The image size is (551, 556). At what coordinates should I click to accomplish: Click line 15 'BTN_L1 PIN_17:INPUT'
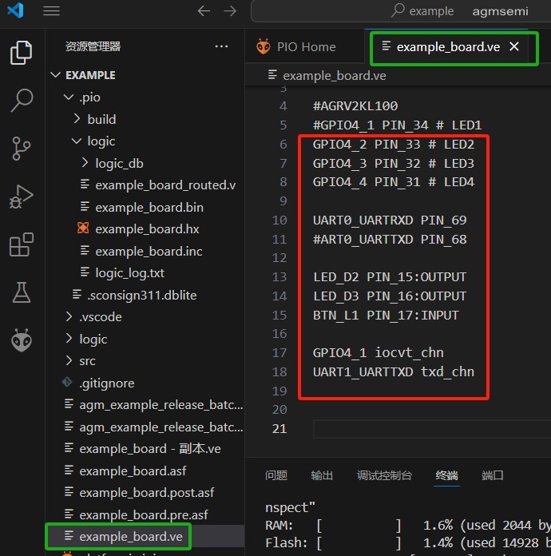pos(386,316)
